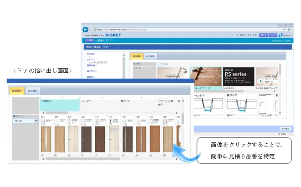The height and width of the screenshot is (187, 301).
Task: Click the 戻る button on blue bar
Action: point(89,40)
